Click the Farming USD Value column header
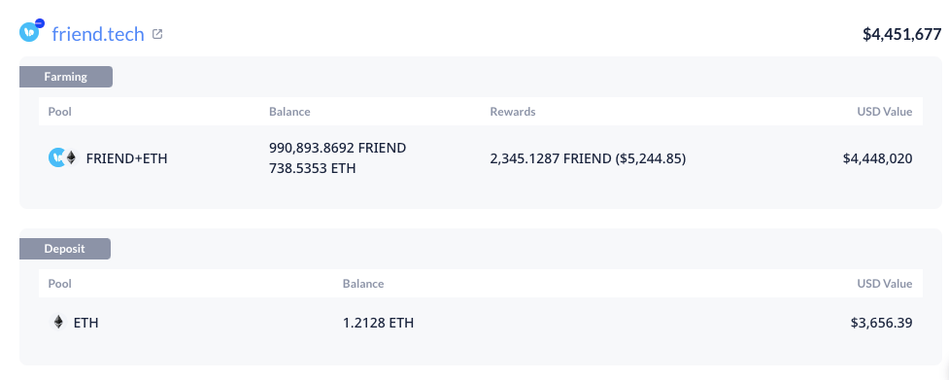This screenshot has width=949, height=380. tap(884, 112)
